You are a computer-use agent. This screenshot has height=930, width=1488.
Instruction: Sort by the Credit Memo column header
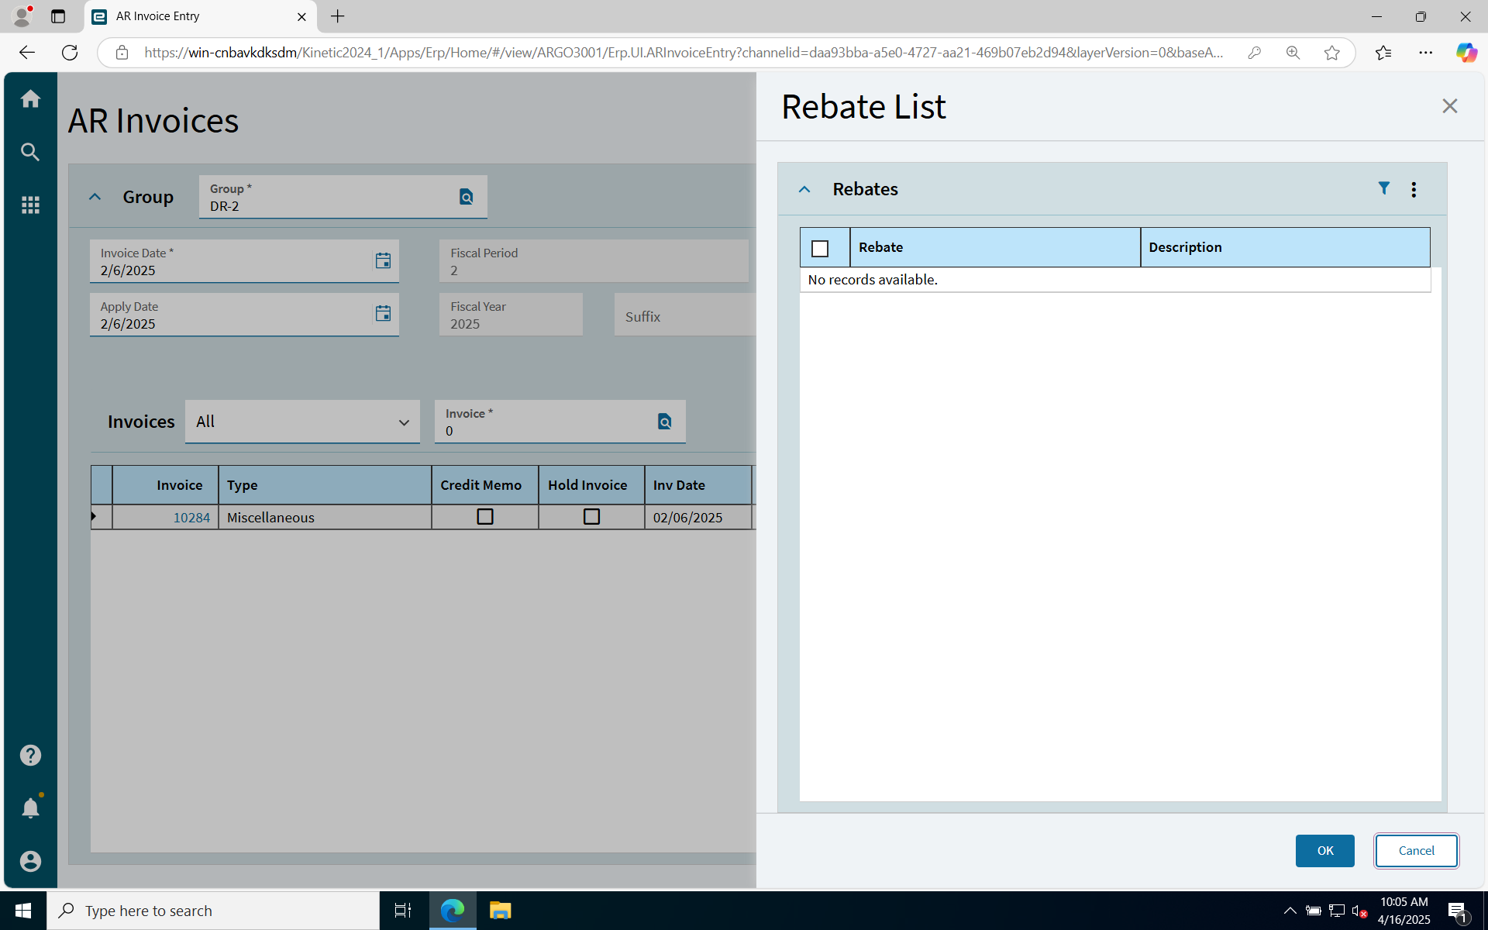pos(485,485)
